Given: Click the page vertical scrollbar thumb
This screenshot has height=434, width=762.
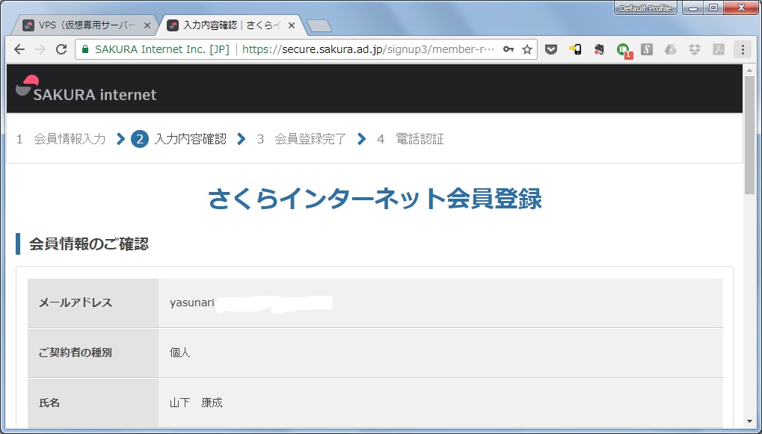Looking at the screenshot, I should [749, 135].
